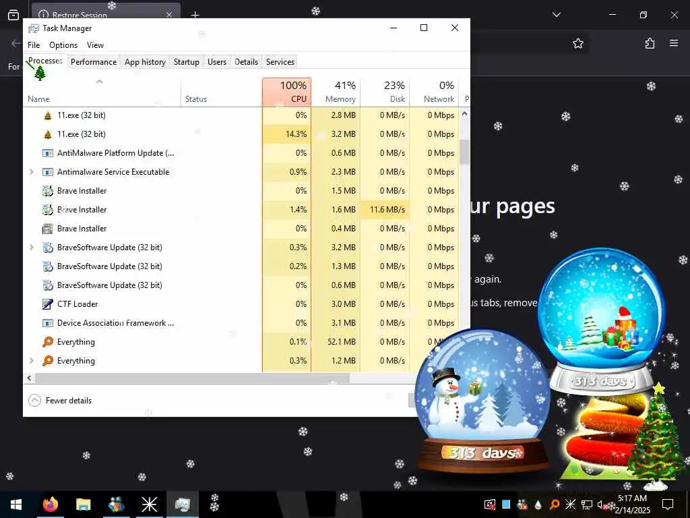Screen dimensions: 690x518
Task: Open the Options menu in Task Manager
Action: 63,45
